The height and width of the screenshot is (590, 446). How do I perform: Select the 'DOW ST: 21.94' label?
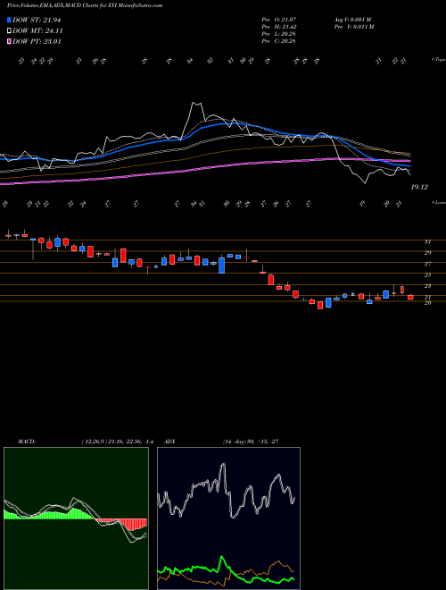coord(37,20)
